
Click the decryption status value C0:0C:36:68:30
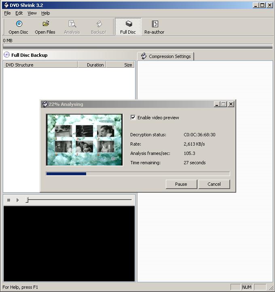[199, 135]
